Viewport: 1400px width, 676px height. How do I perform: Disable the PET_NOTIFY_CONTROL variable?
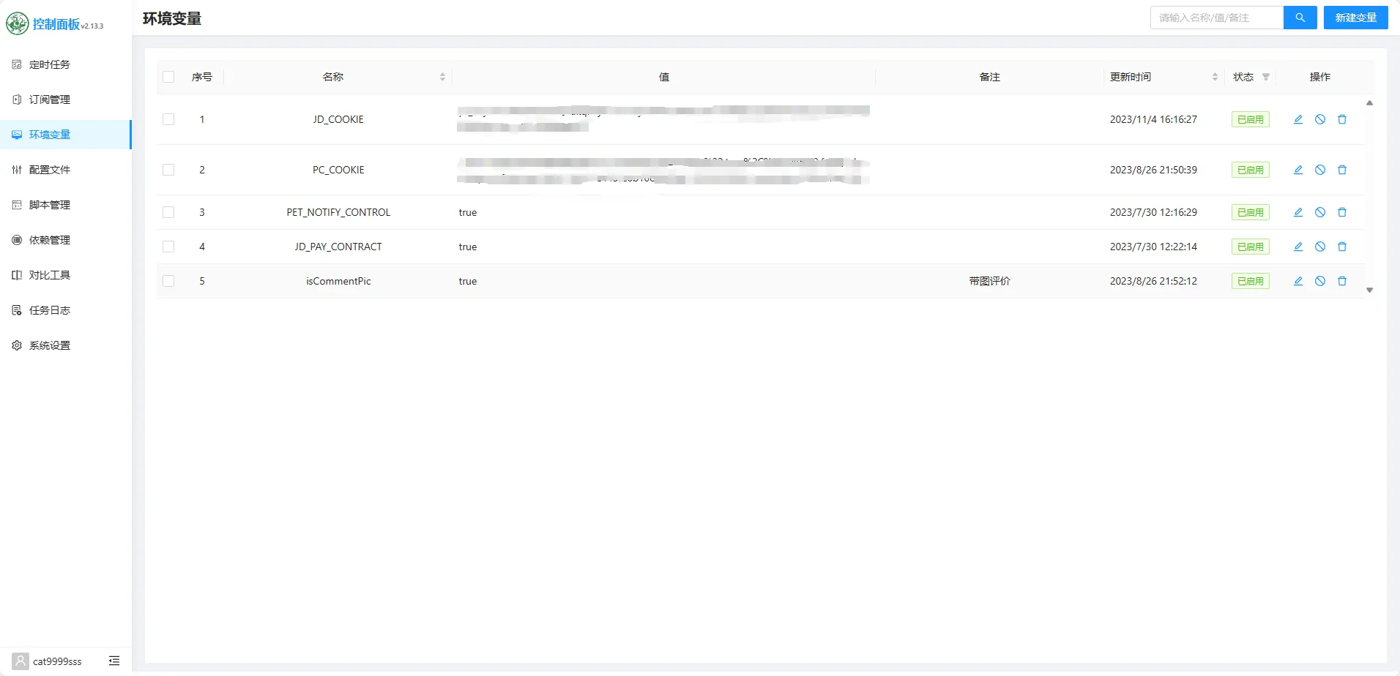1320,212
